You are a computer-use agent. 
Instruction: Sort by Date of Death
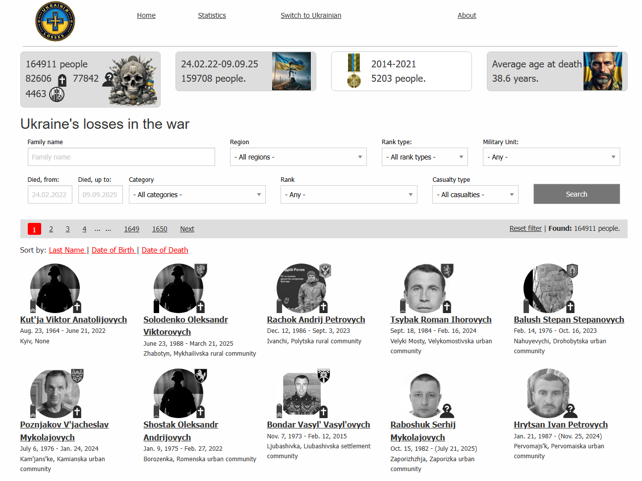pos(165,250)
